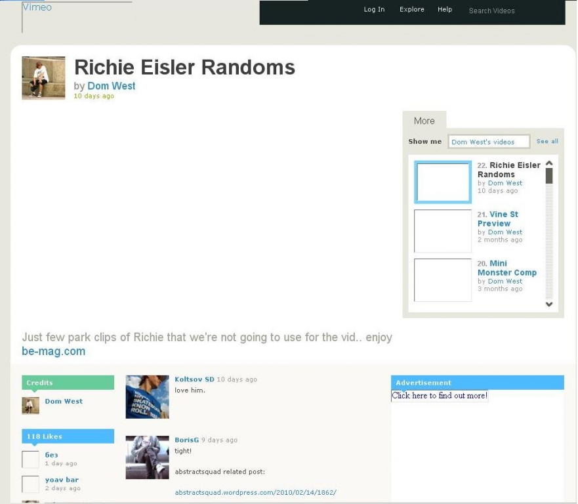This screenshot has width=578, height=504.
Task: Follow the be-mag.com link in the description
Action: click(x=53, y=351)
